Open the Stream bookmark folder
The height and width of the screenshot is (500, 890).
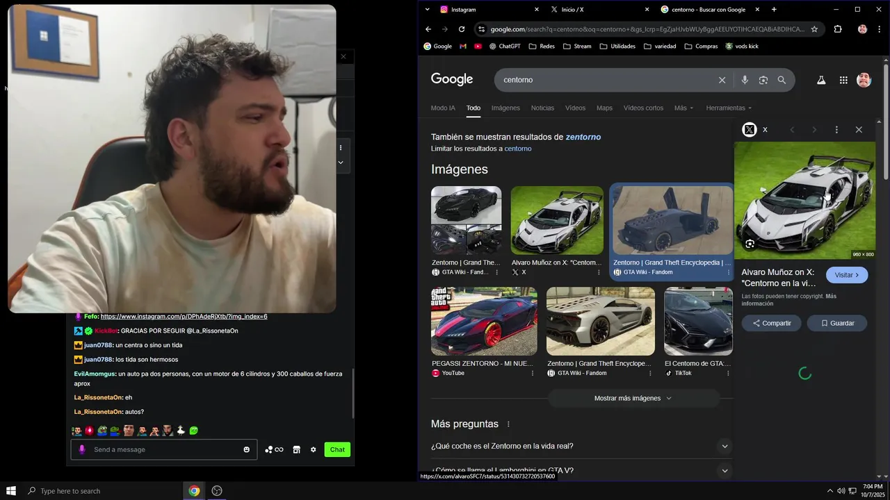[577, 47]
